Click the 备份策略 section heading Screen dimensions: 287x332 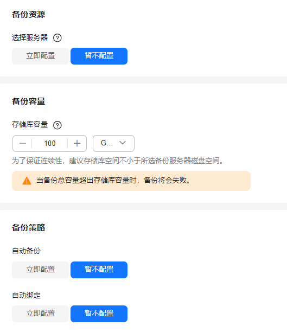[x=28, y=228]
